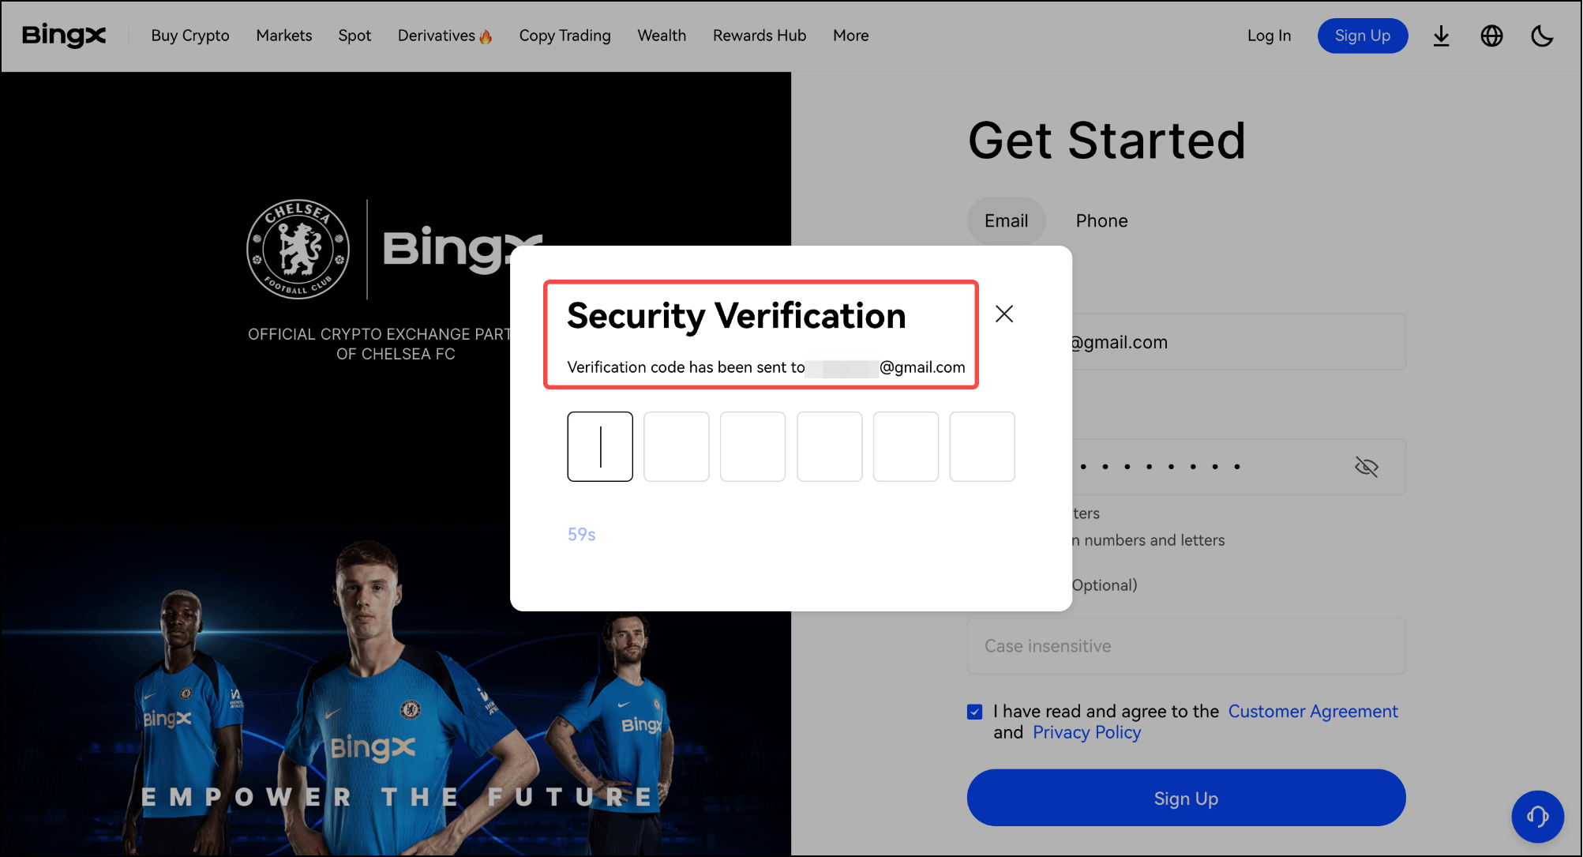Screen dimensions: 1583x857
Task: Open support via the headset icon
Action: (x=1538, y=817)
